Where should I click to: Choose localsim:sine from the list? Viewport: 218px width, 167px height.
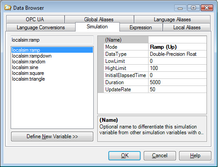(25, 67)
